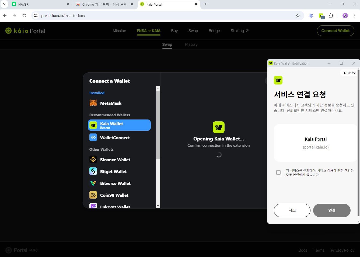Viewport: 360px width, 257px height.
Task: Open the Kaia Wallet extension icon in toolbar
Action: pos(321,16)
